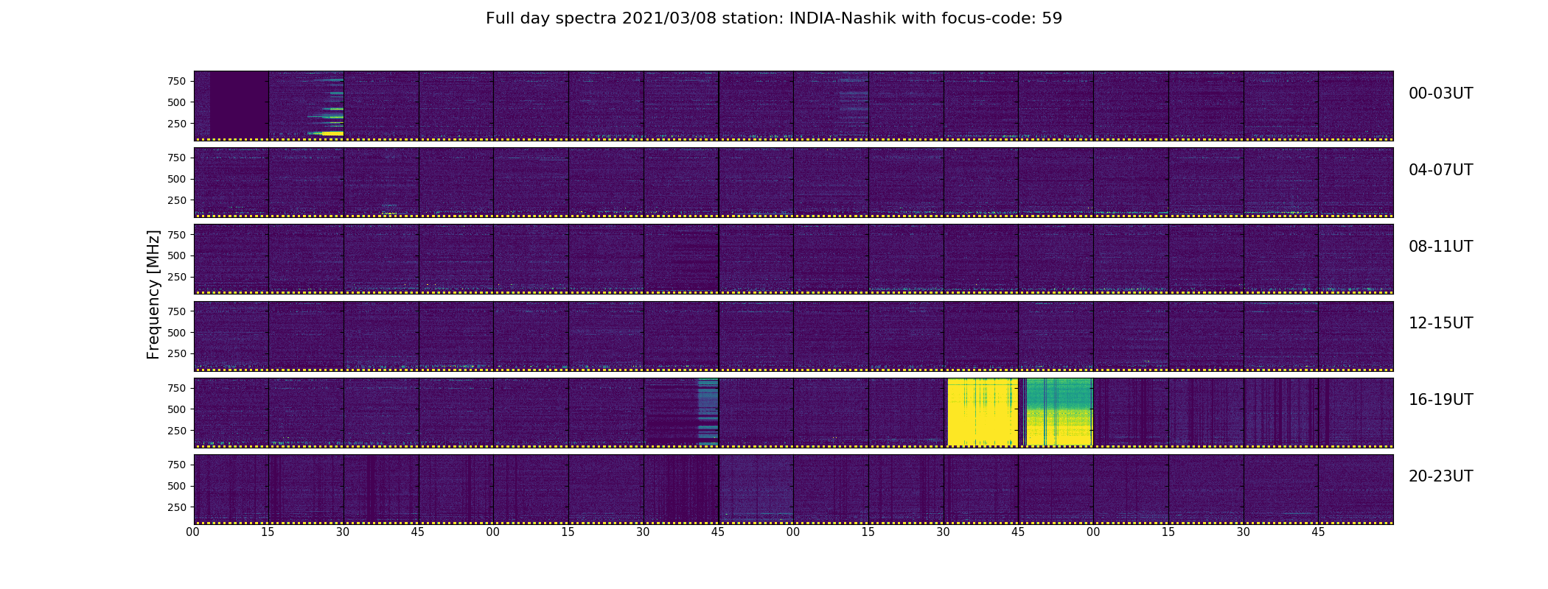Image resolution: width=1548 pixels, height=589 pixels.
Task: Click the "750" tick of the 12-15UT row
Action: (177, 311)
